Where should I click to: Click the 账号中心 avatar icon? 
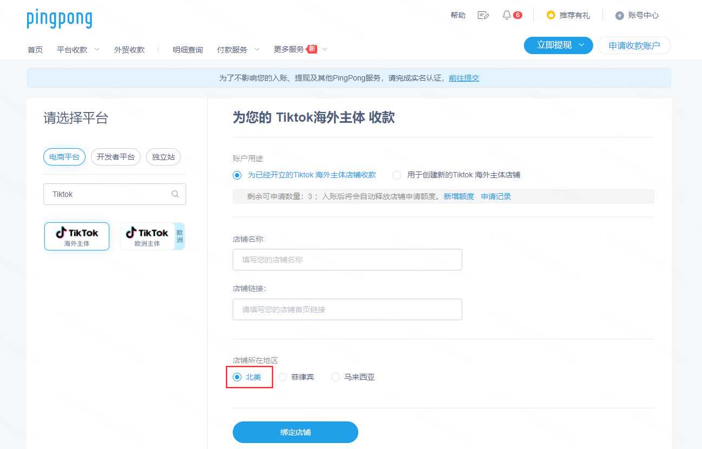click(620, 15)
